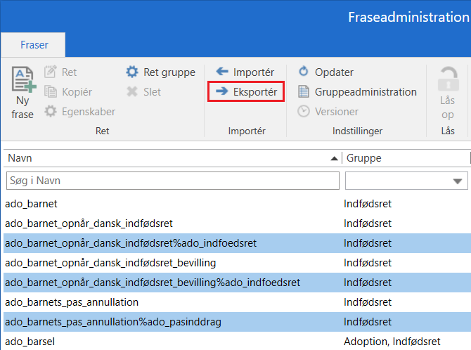
Task: Sort by the Navn column header
Action: tap(169, 158)
